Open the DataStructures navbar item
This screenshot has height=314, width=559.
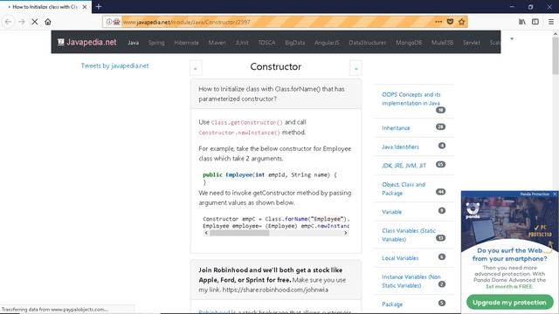[367, 43]
